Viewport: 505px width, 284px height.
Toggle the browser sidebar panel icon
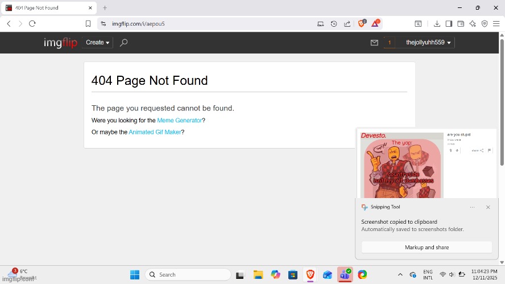pyautogui.click(x=449, y=24)
